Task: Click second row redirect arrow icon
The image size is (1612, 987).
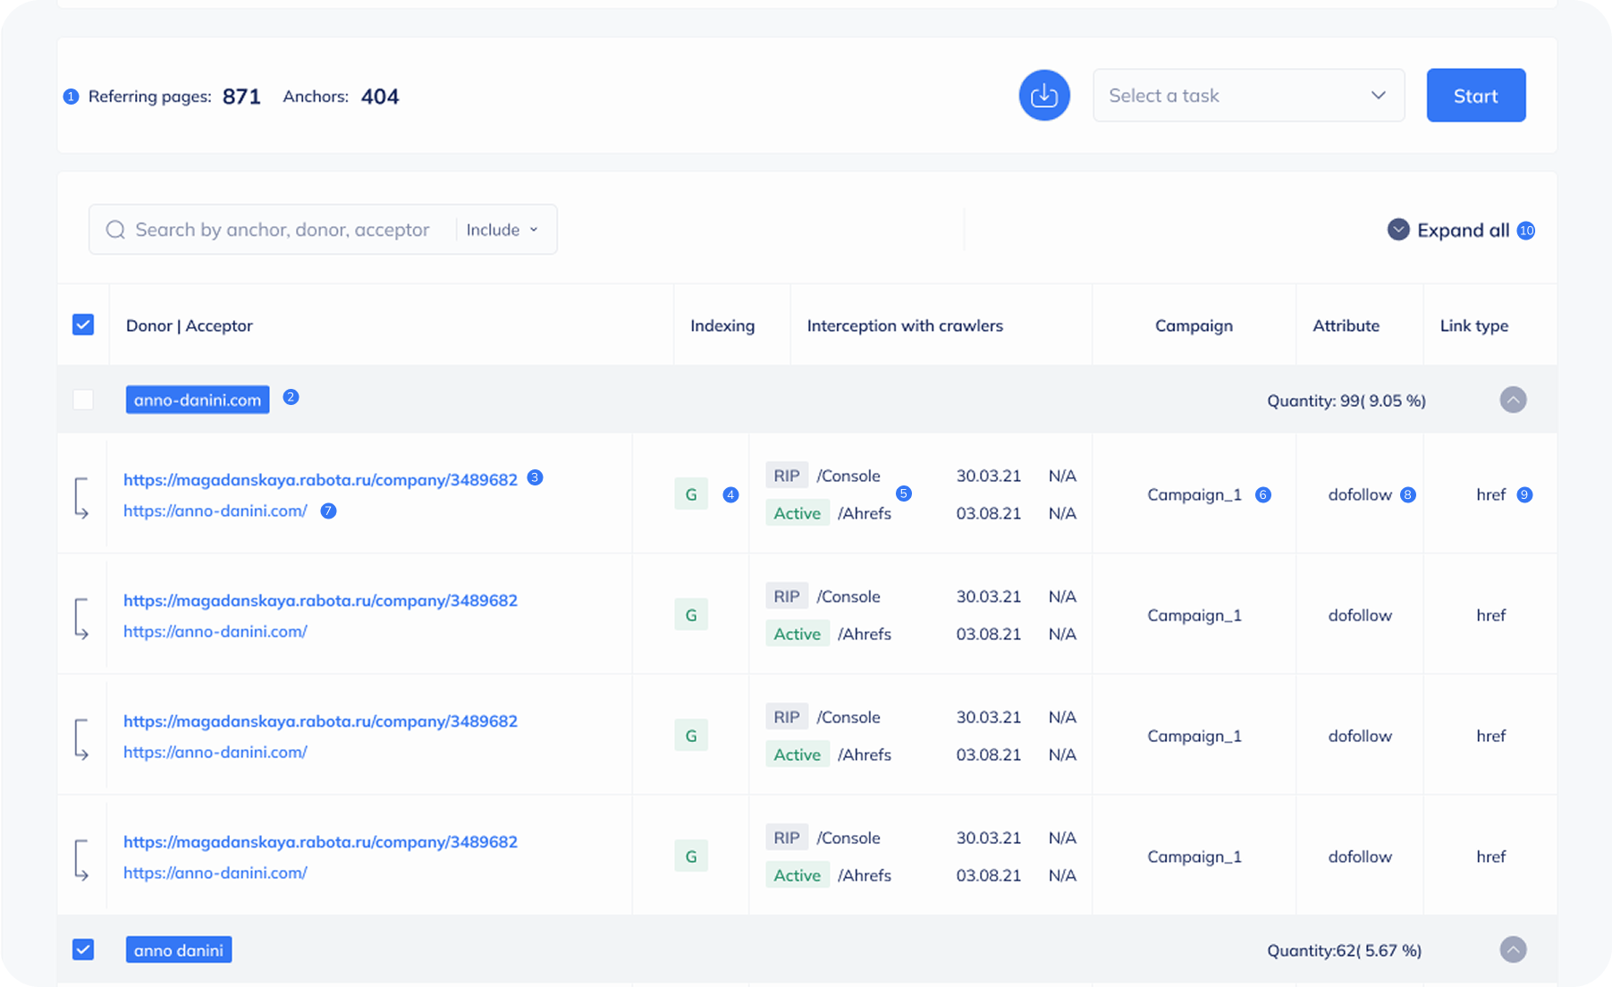Action: point(81,619)
